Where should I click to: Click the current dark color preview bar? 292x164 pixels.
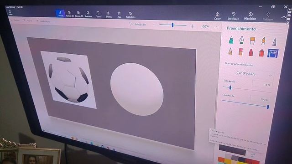coord(232,150)
